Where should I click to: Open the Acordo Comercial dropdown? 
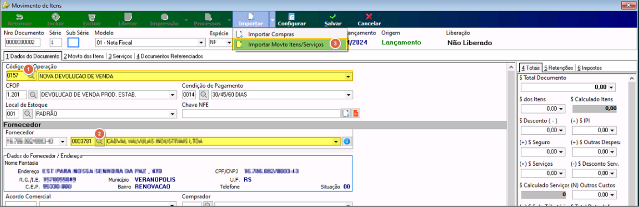(172, 205)
